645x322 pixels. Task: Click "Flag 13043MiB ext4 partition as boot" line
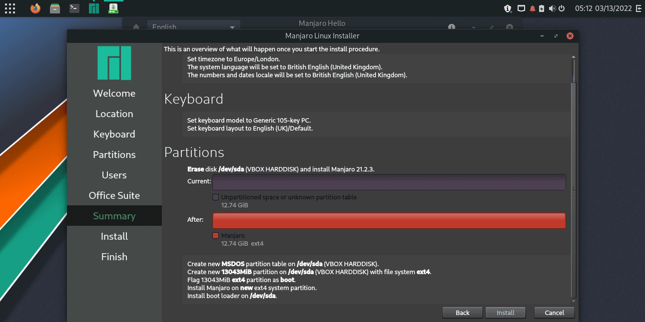tap(242, 280)
